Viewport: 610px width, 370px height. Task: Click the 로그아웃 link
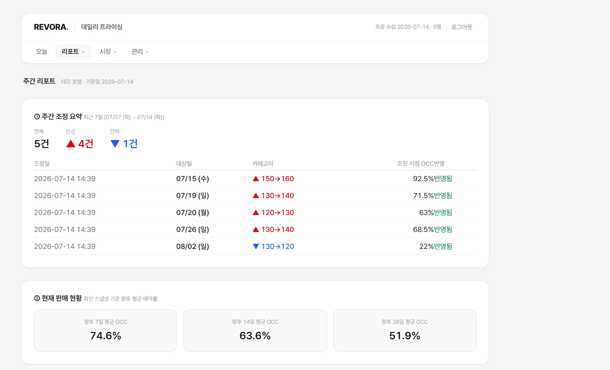[462, 27]
